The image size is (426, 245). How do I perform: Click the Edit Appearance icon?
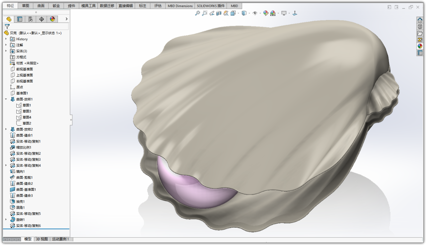coord(266,13)
